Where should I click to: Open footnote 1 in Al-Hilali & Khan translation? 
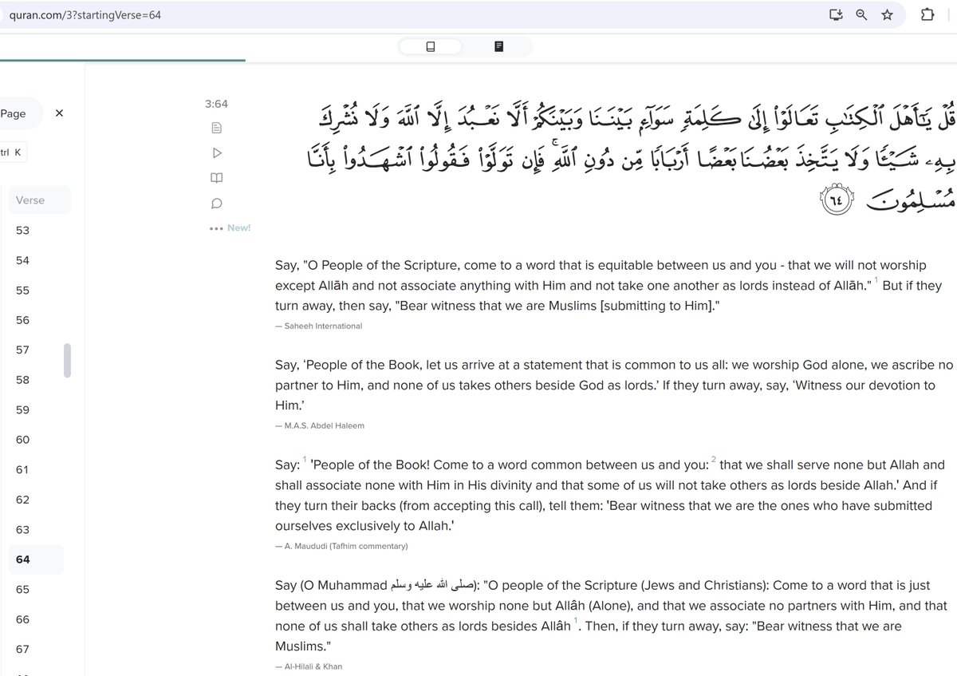pos(576,621)
